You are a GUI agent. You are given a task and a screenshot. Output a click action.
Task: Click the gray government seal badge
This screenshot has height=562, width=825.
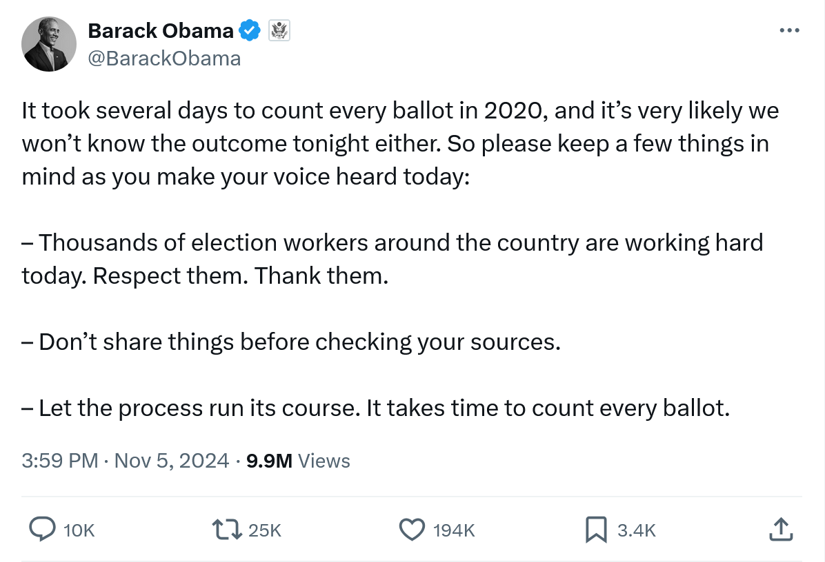[x=279, y=31]
